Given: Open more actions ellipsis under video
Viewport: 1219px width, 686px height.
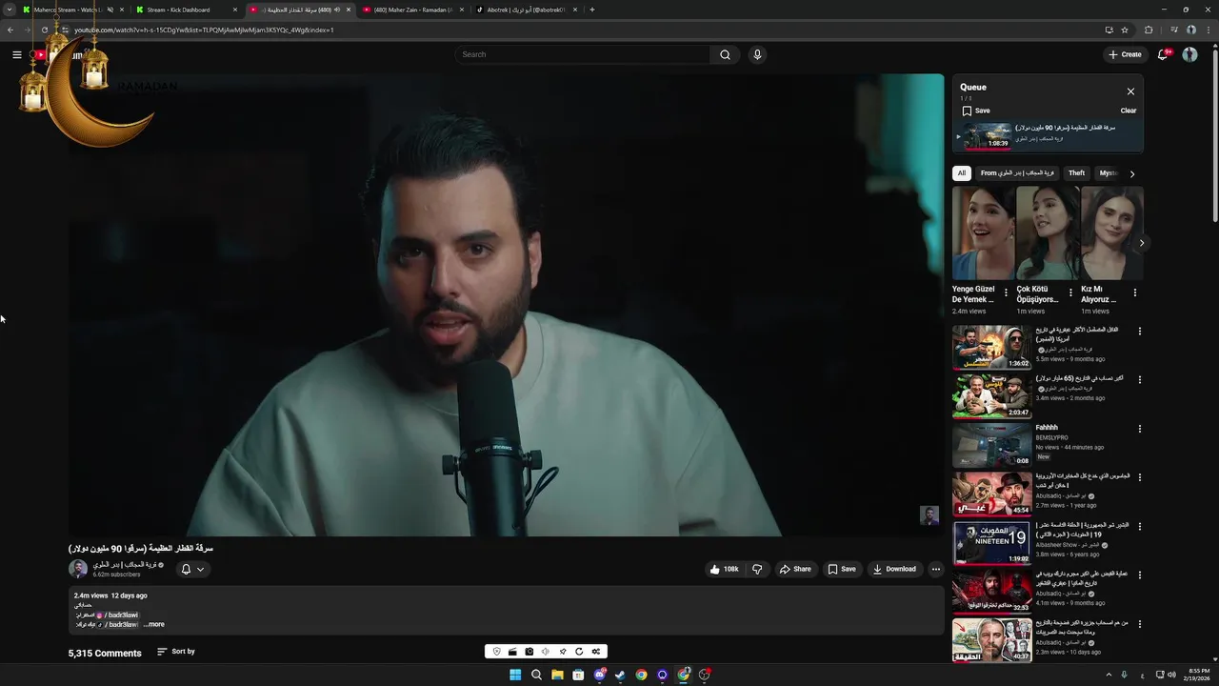Looking at the screenshot, I should point(935,569).
